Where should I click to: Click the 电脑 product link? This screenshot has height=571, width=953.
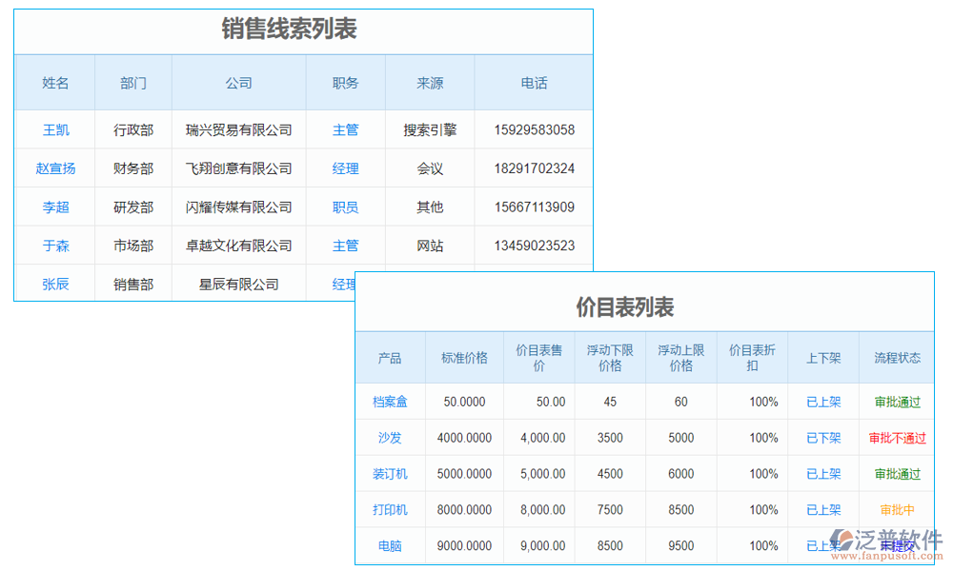(x=390, y=545)
